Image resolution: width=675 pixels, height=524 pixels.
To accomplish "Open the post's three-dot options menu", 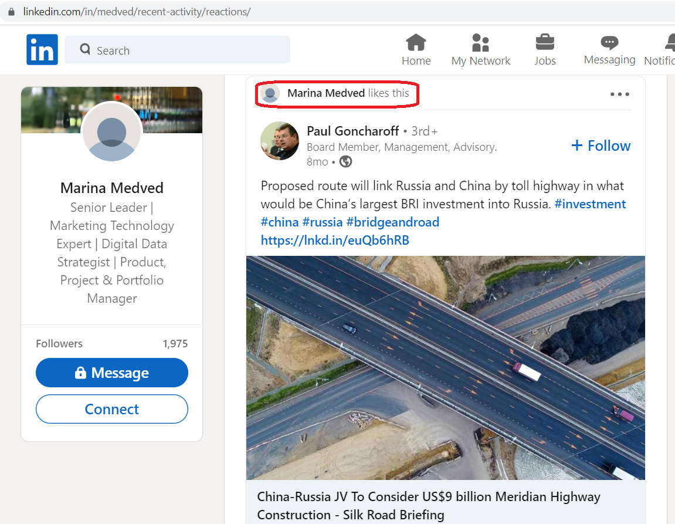I will tap(619, 94).
